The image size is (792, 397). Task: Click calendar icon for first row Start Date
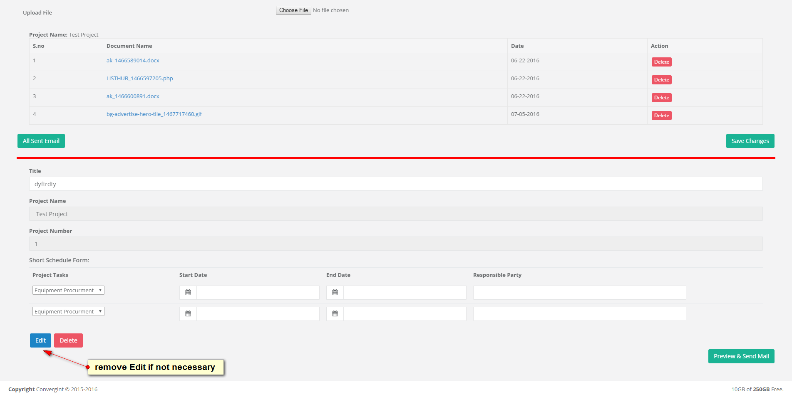pyautogui.click(x=188, y=293)
